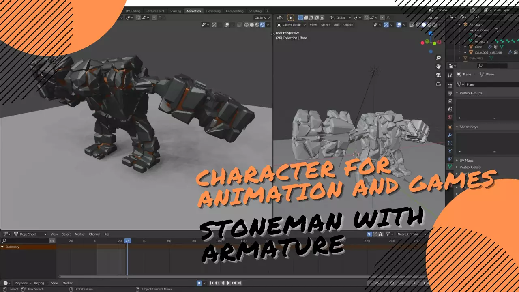Toggle proportional editing in left viewport header

[x=154, y=18]
